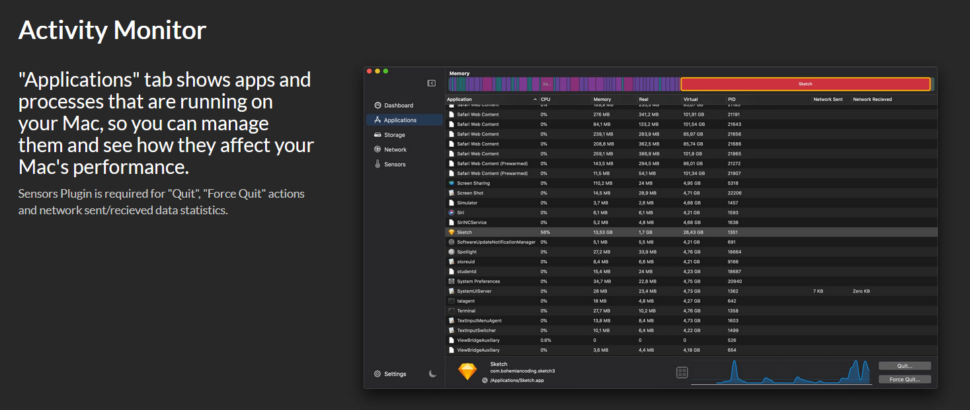Click the Spotlight magnifier icon in the list

[x=451, y=252]
